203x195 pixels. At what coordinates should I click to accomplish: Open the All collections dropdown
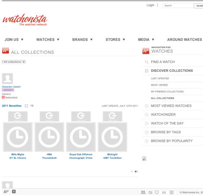tap(14, 62)
